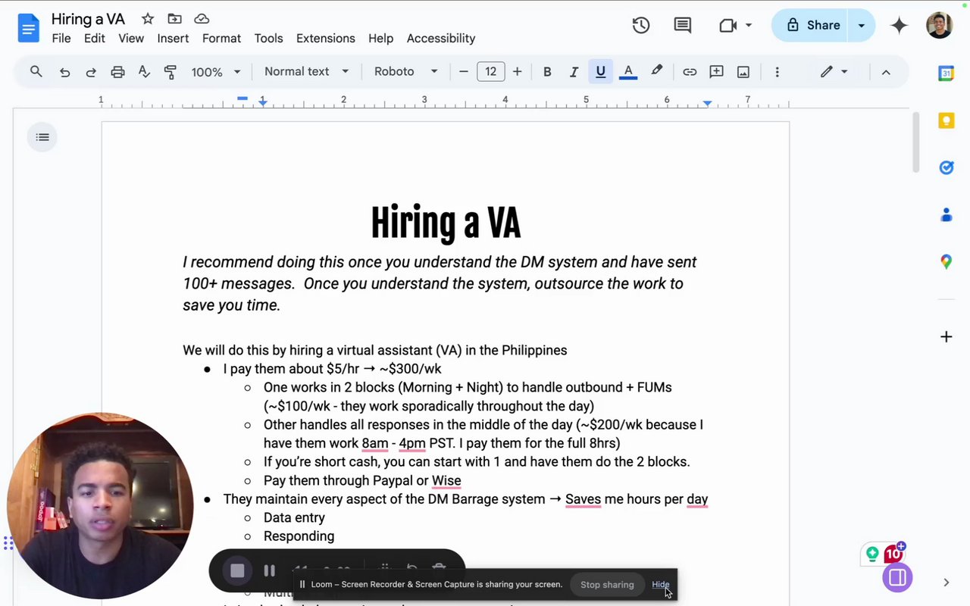Check the cloud document status icon
Viewport: 970px width, 606px height.
click(x=202, y=19)
